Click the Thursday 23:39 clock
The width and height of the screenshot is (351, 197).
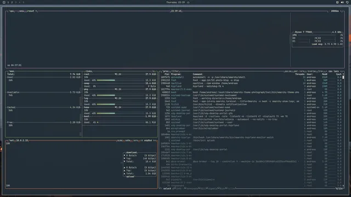(175, 2)
